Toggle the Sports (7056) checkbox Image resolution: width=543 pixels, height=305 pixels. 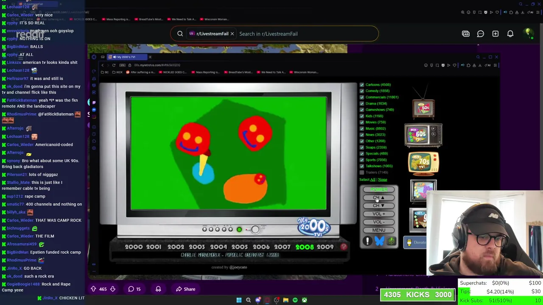click(x=362, y=160)
